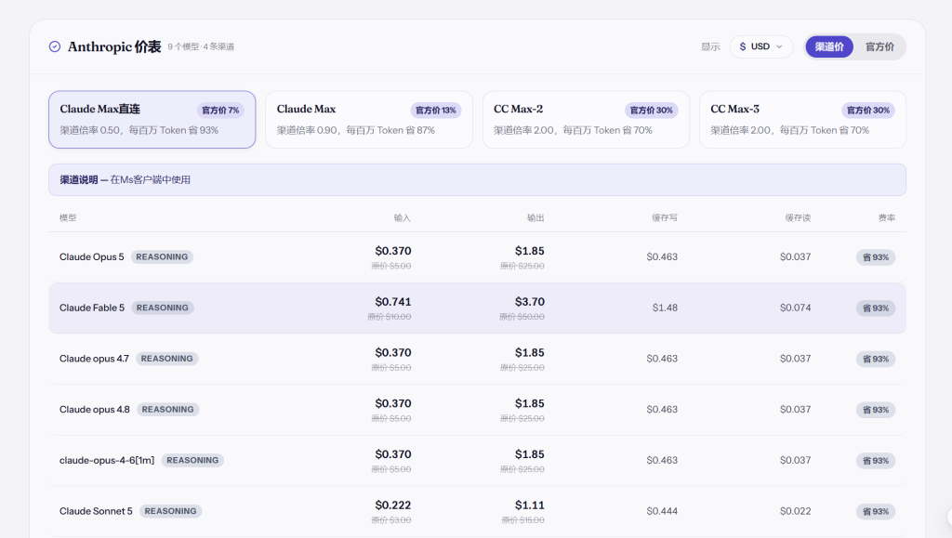The width and height of the screenshot is (952, 538).
Task: Click the 缓存写 column header
Action: pos(665,217)
